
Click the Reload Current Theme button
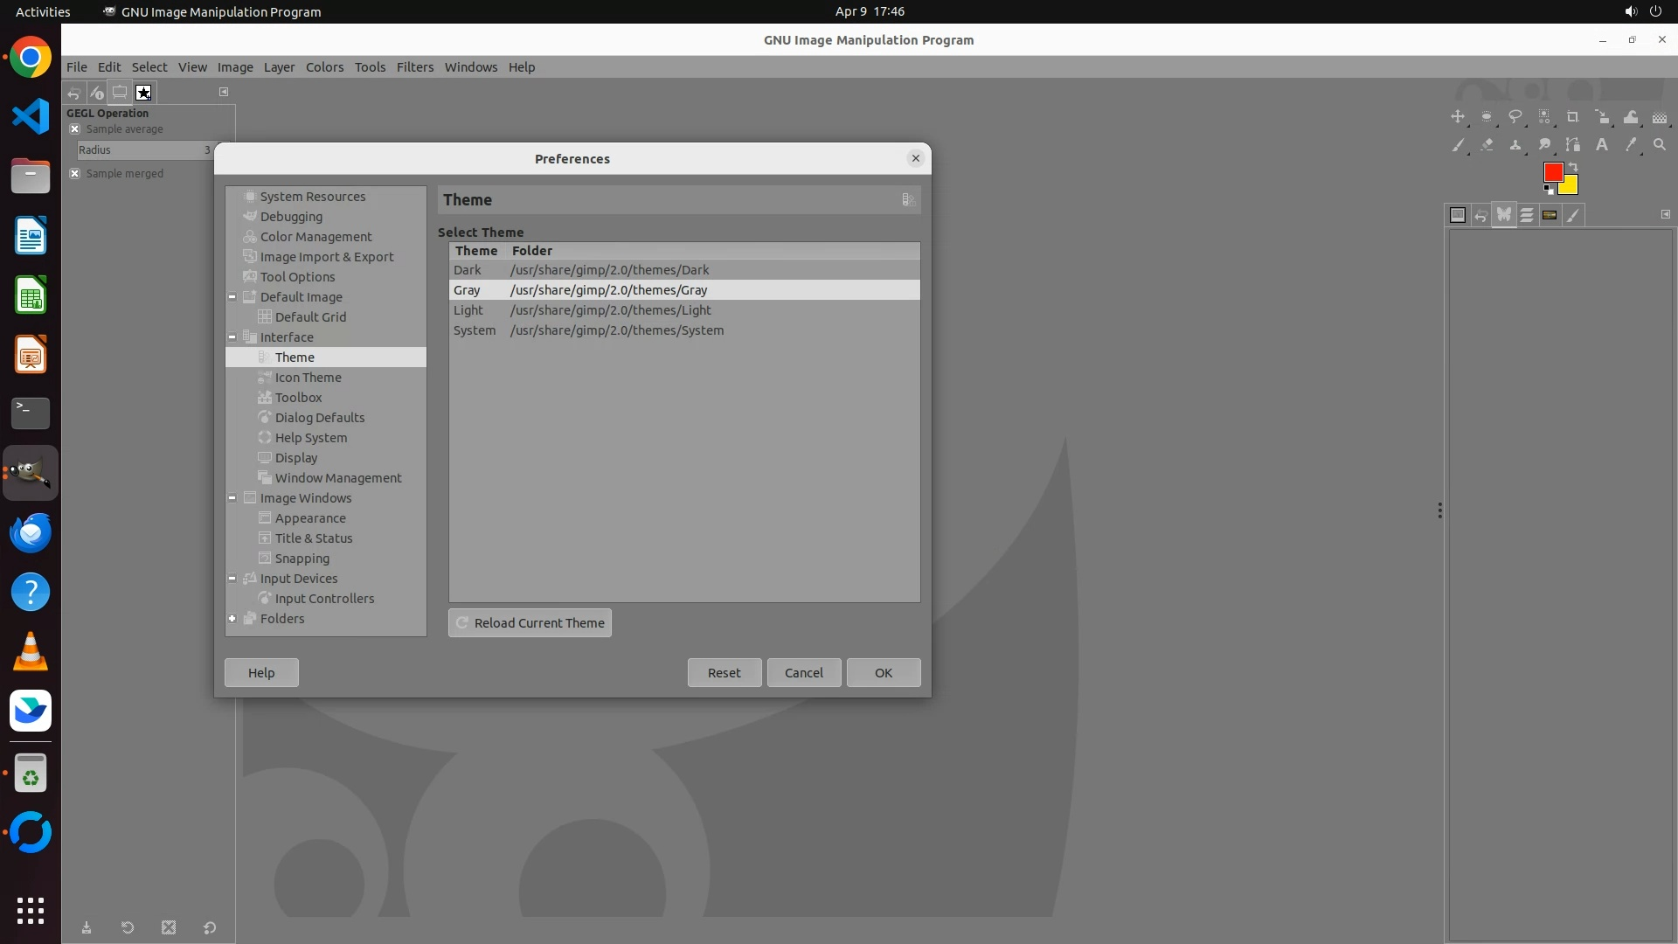[530, 623]
